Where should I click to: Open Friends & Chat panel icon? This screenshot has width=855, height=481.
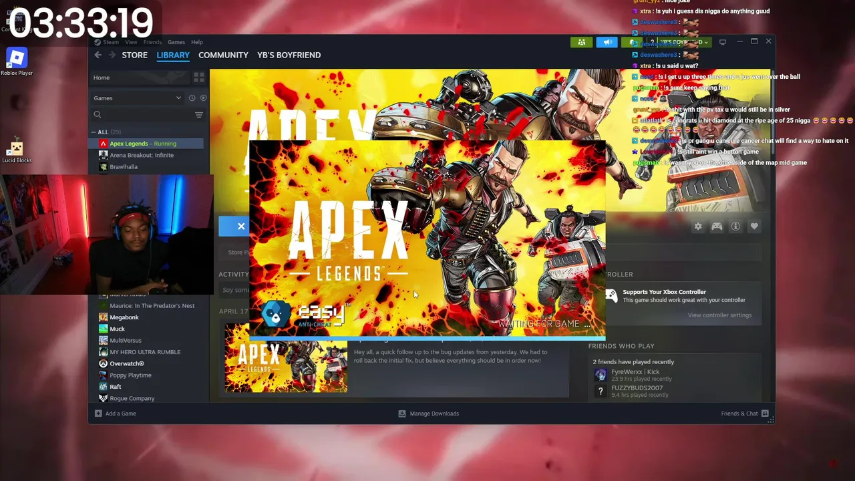(765, 414)
